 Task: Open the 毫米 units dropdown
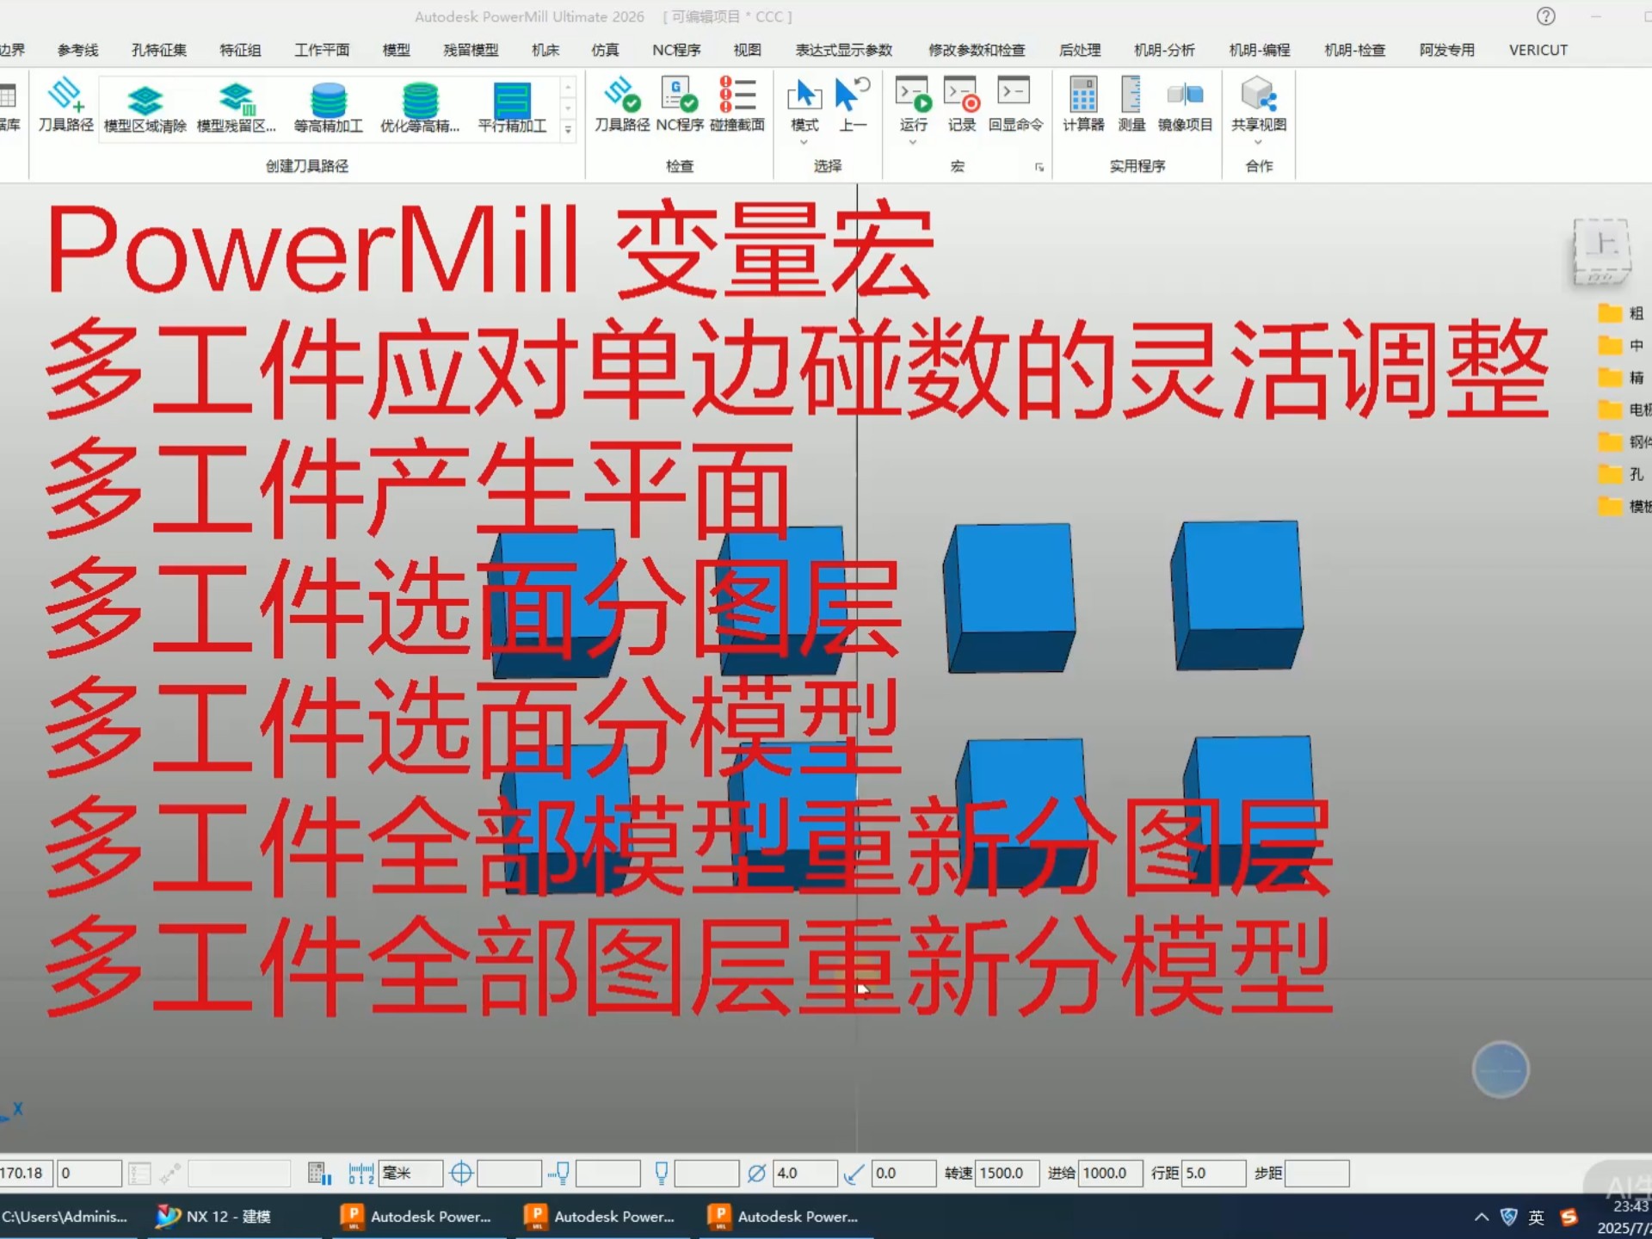[x=411, y=1174]
